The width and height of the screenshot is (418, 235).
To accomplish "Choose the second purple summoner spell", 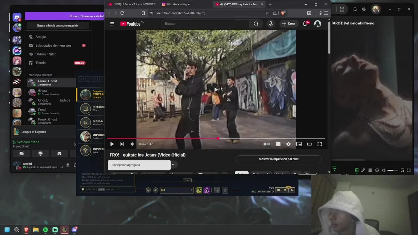I will coord(207,190).
